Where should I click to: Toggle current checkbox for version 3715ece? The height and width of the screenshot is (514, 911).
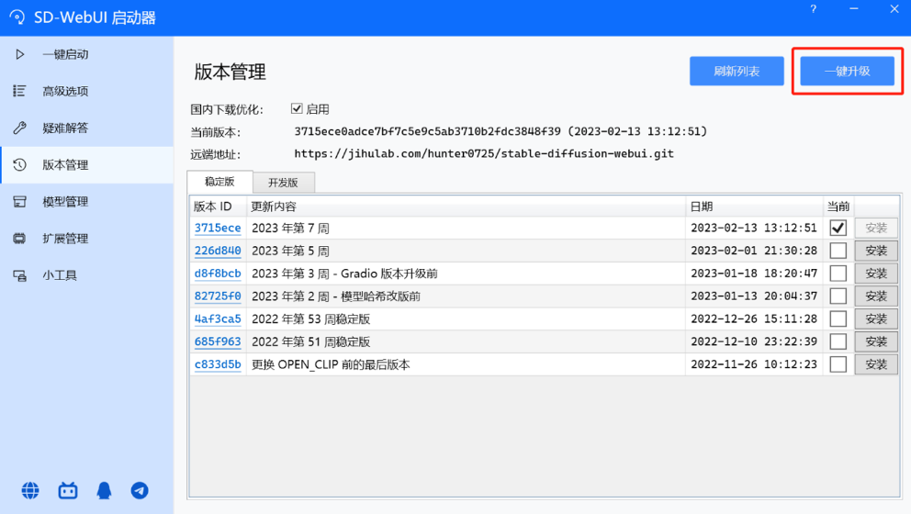point(838,228)
